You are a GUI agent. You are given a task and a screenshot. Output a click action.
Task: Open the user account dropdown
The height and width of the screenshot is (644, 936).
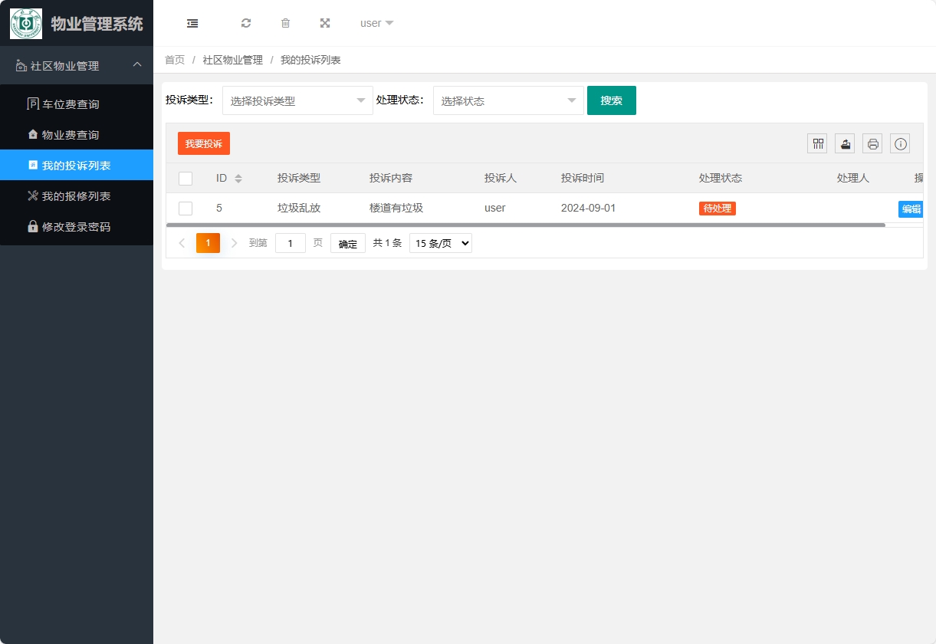click(x=375, y=23)
